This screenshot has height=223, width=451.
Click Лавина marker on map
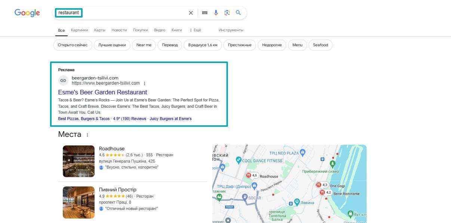[297, 202]
